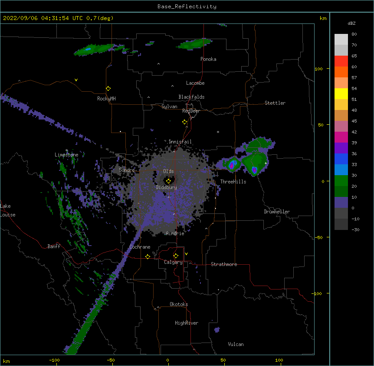
Task: Click the 100 tick on right km axis
Action: click(x=318, y=69)
